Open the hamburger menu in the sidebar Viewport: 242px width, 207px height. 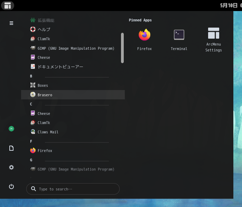click(x=11, y=23)
